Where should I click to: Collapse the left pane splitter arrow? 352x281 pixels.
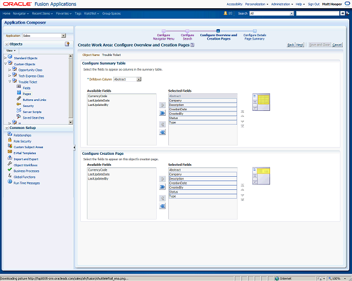pos(74,148)
